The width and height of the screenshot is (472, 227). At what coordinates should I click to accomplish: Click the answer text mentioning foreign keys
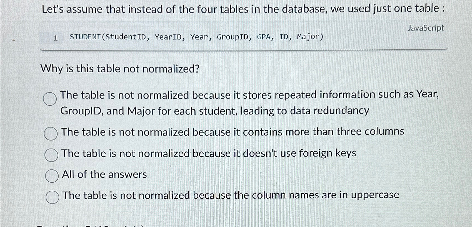point(209,153)
